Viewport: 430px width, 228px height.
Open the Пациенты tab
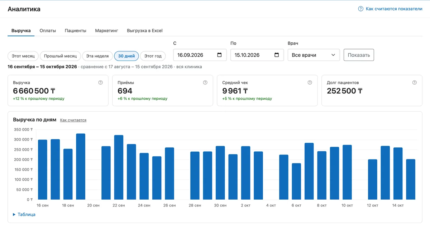tap(76, 30)
